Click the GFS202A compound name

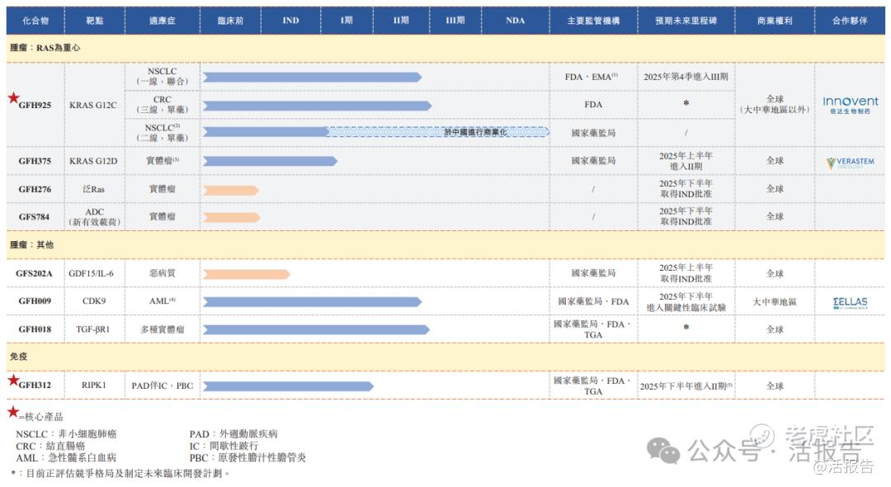click(34, 273)
